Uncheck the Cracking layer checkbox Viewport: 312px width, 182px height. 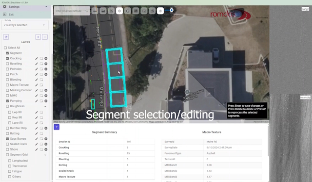pyautogui.click(x=7, y=58)
